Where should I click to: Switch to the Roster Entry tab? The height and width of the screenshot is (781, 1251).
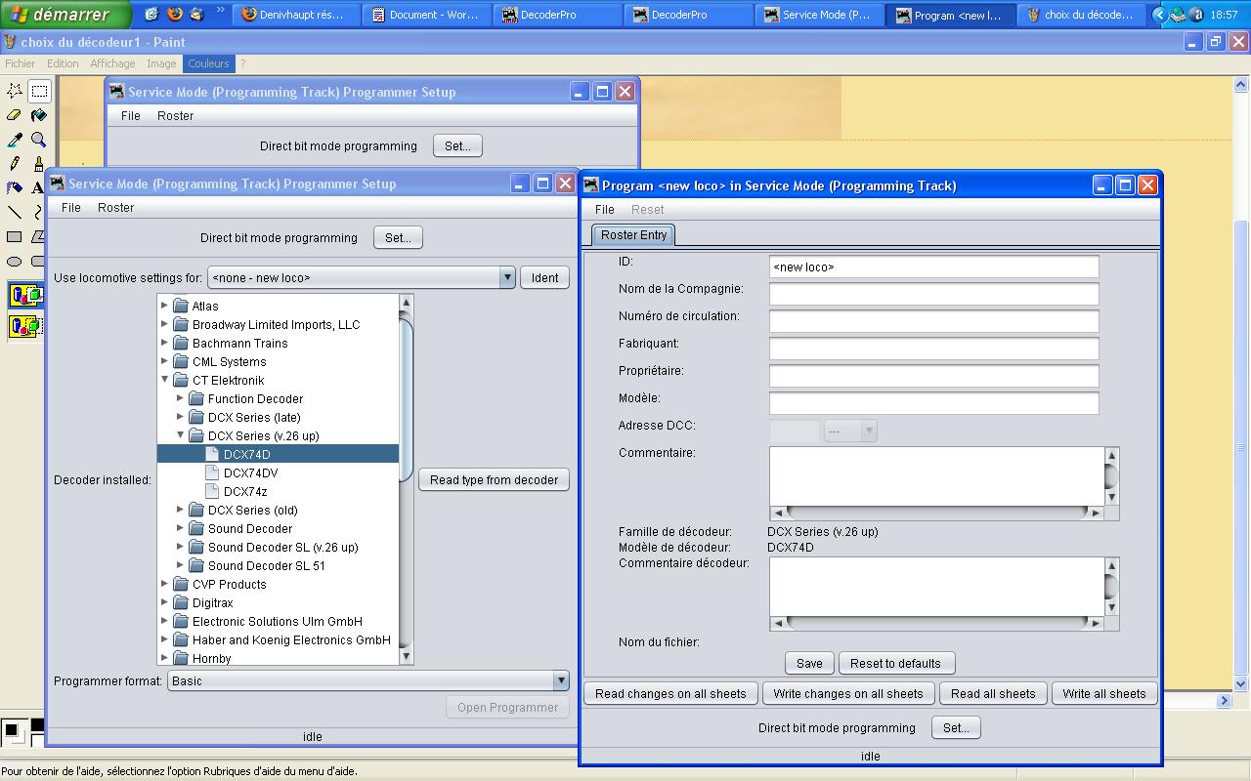(633, 234)
